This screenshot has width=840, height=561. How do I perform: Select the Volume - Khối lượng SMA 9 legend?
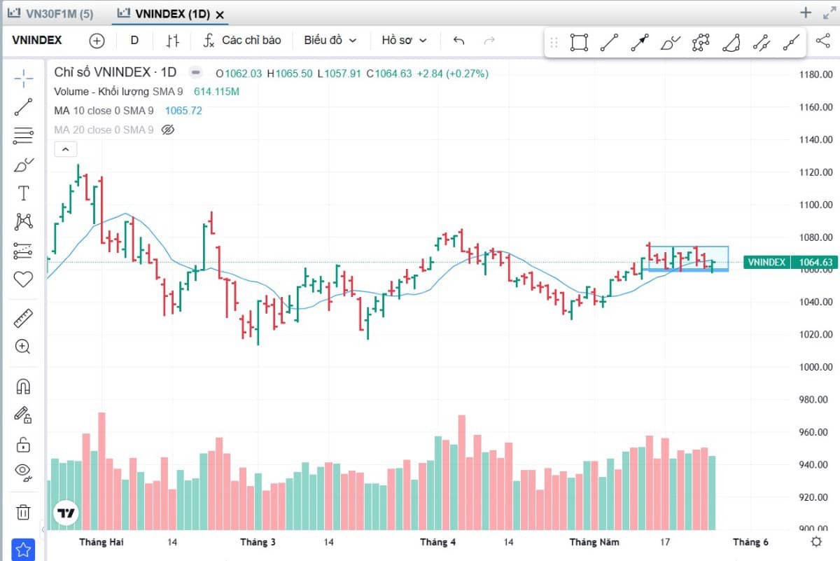pyautogui.click(x=118, y=92)
